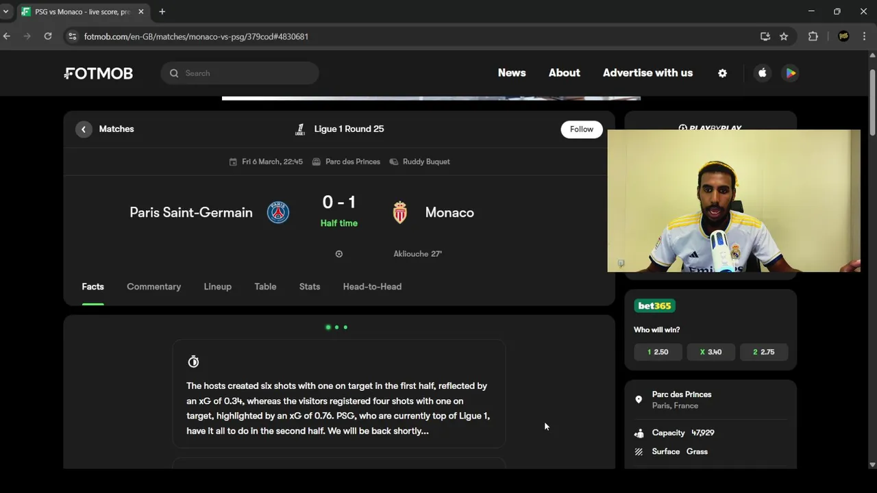
Task: Pick draw odds 3.40
Action: [x=711, y=352]
